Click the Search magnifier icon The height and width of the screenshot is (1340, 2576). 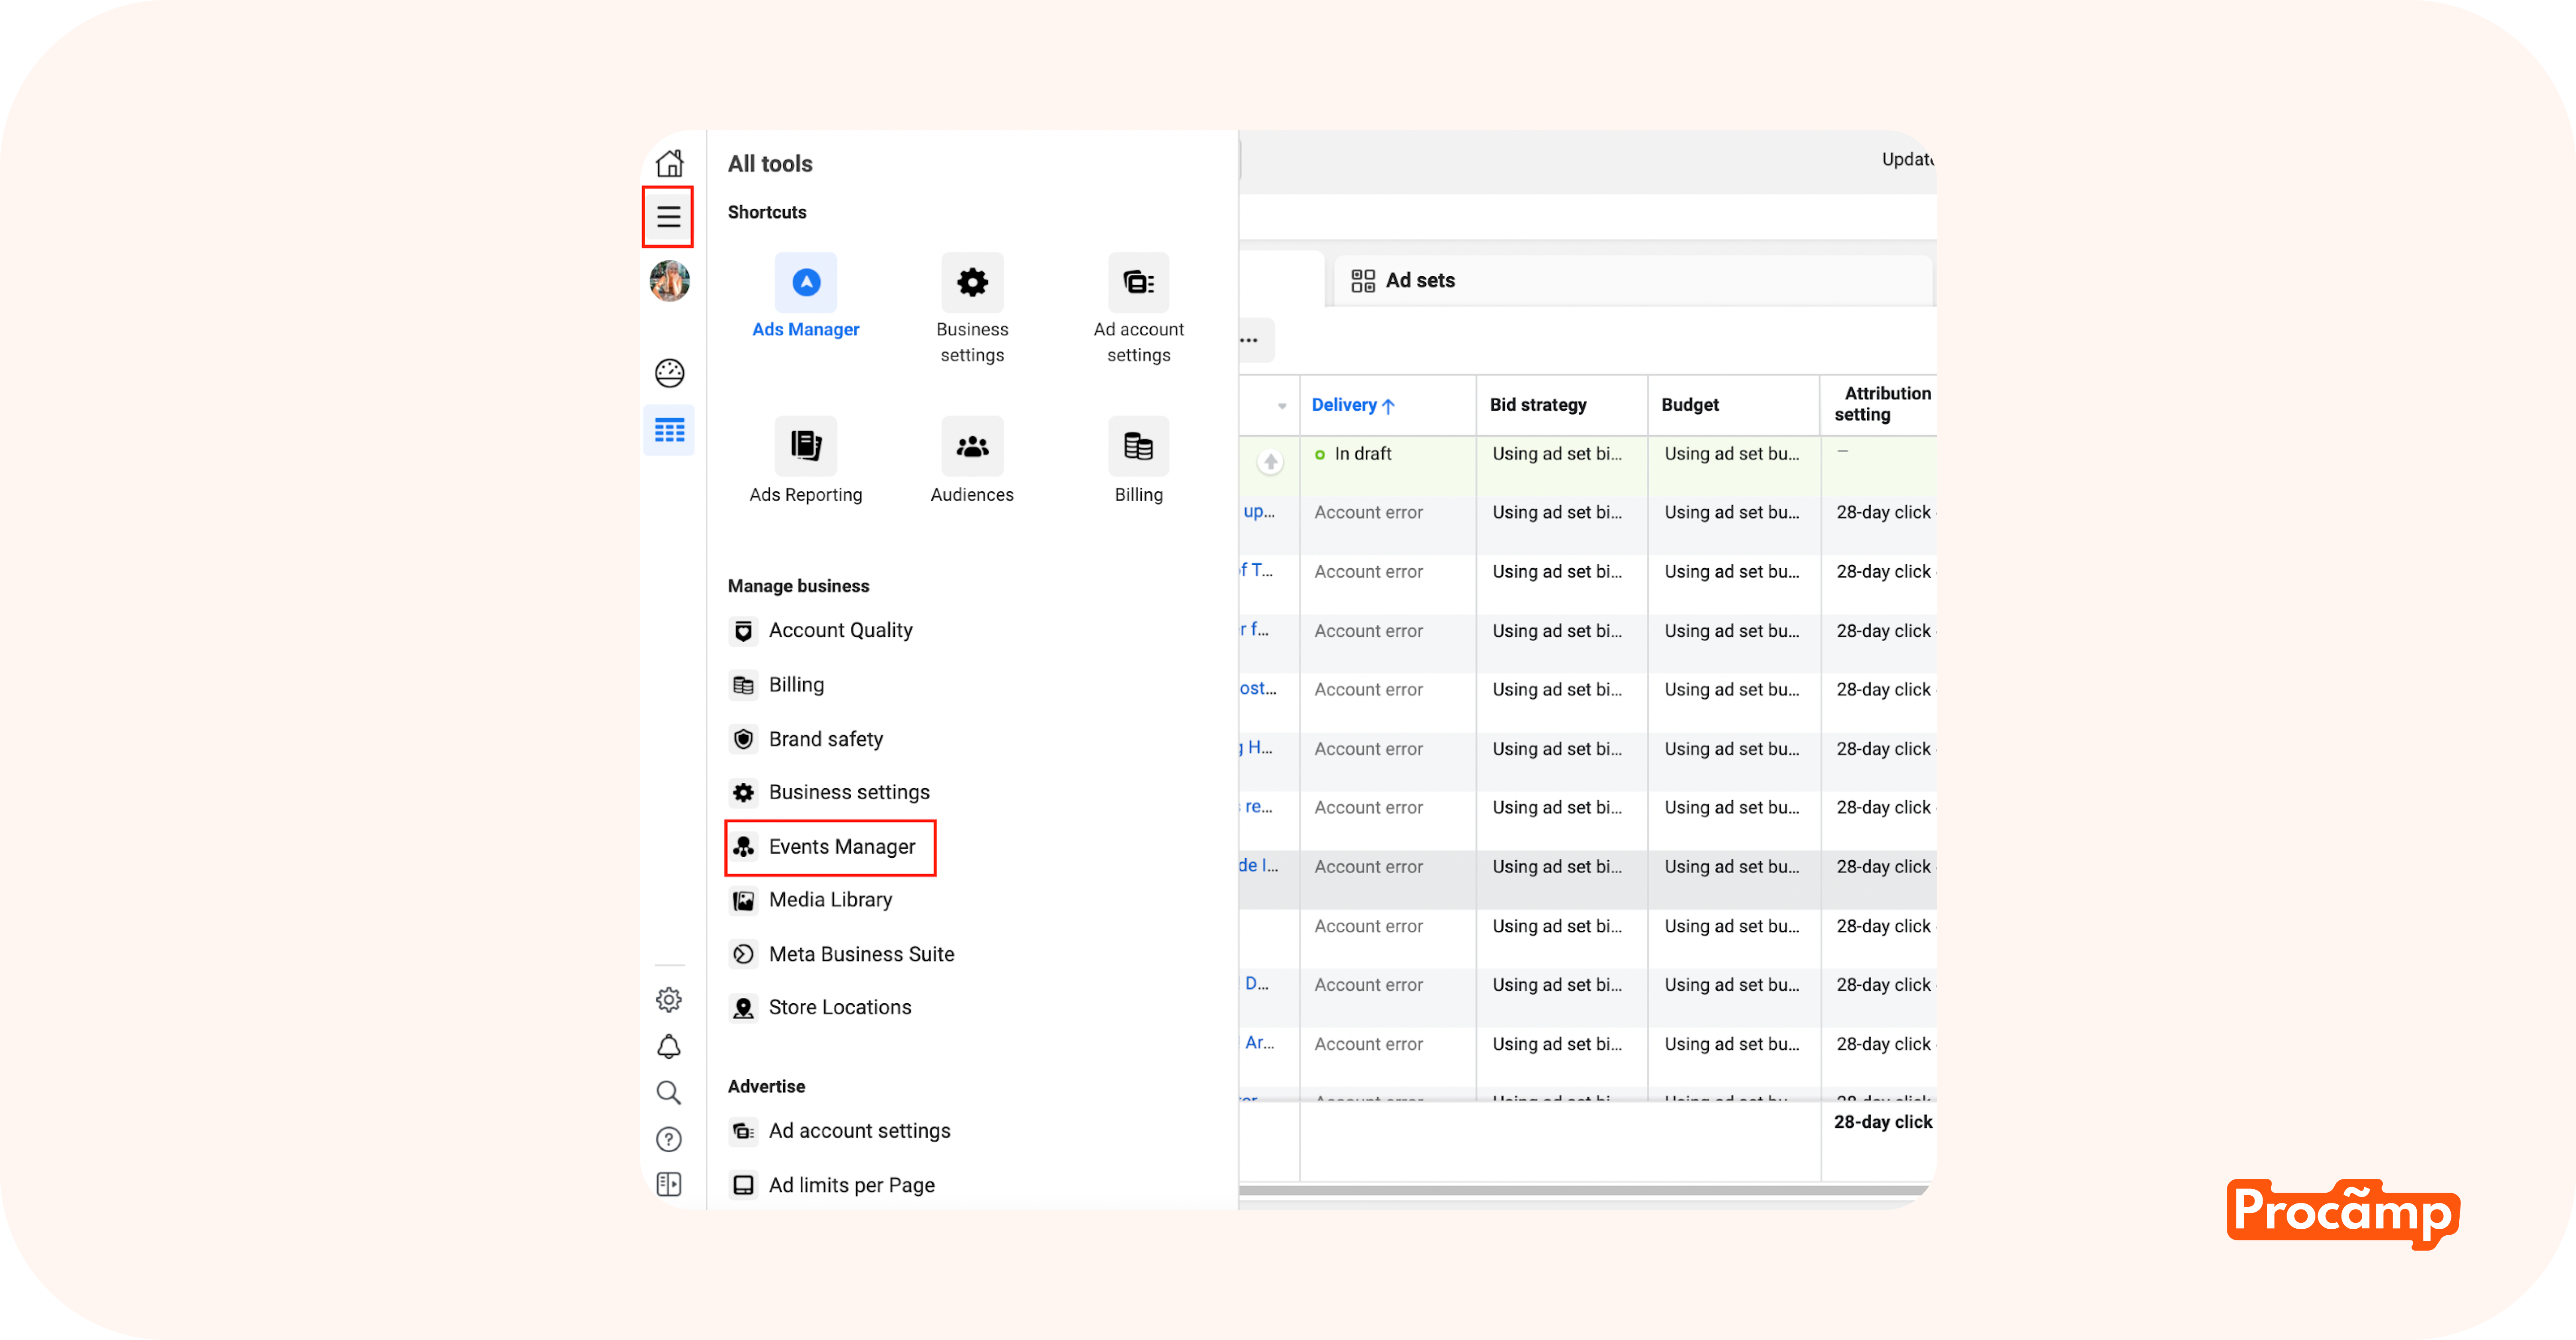coord(669,1092)
